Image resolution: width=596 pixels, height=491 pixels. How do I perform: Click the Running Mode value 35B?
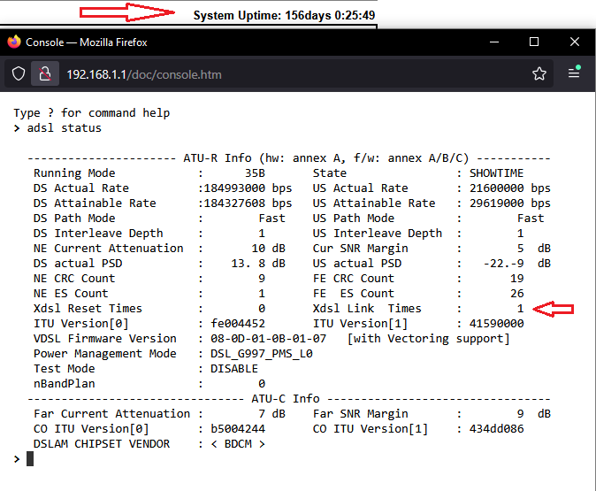click(255, 173)
